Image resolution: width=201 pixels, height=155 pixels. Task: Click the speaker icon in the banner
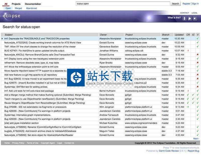[x=195, y=18]
